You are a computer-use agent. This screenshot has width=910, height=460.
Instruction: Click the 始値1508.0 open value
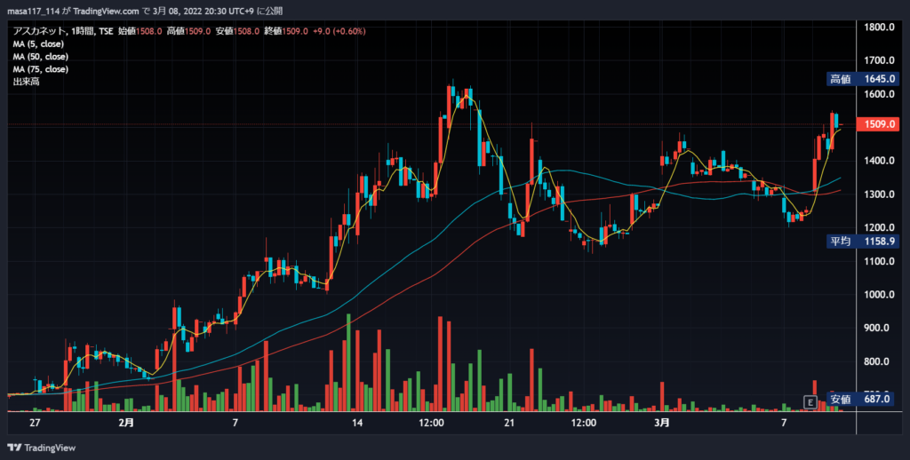coord(140,31)
